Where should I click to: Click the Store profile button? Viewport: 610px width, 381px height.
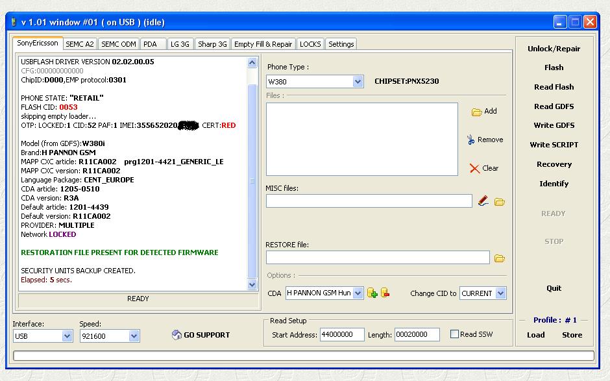point(572,335)
